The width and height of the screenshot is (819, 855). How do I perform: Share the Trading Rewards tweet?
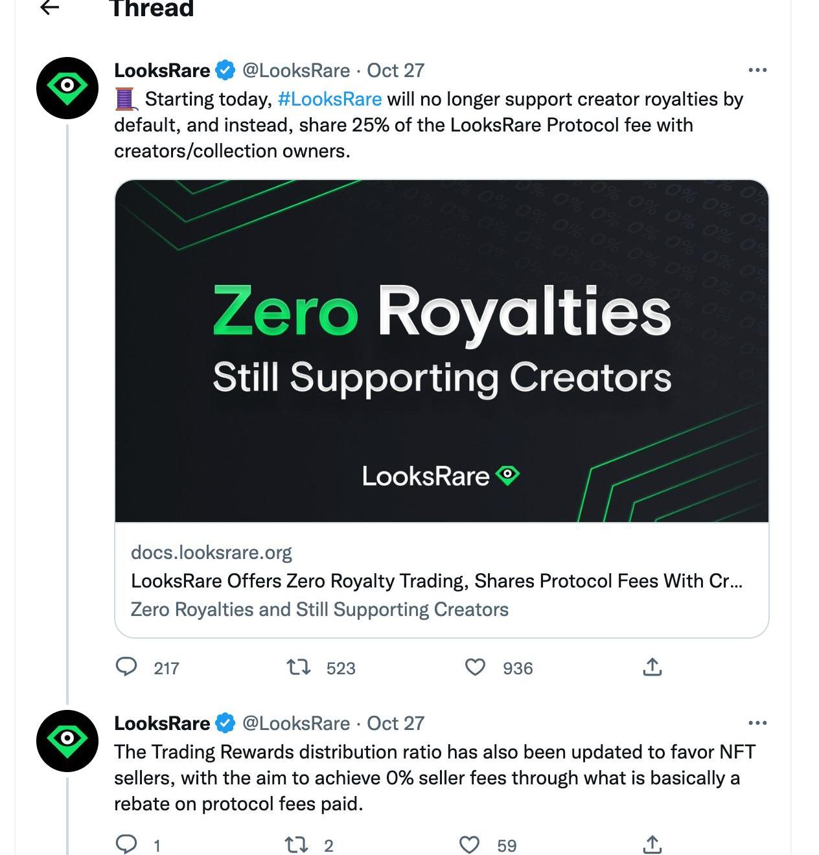tap(652, 844)
